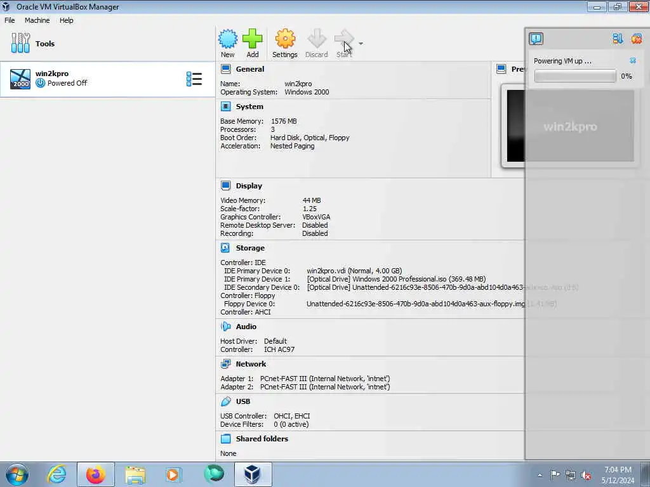The width and height of the screenshot is (650, 487).
Task: Click the taskbar clock showing 7:04 PM
Action: click(x=618, y=474)
